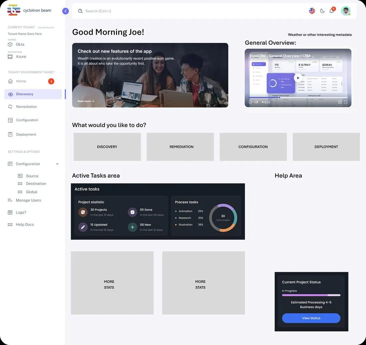
Task: Click the features banner image
Action: (x=150, y=75)
